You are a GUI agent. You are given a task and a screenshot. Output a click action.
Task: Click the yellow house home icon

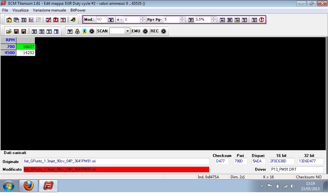[9, 20]
